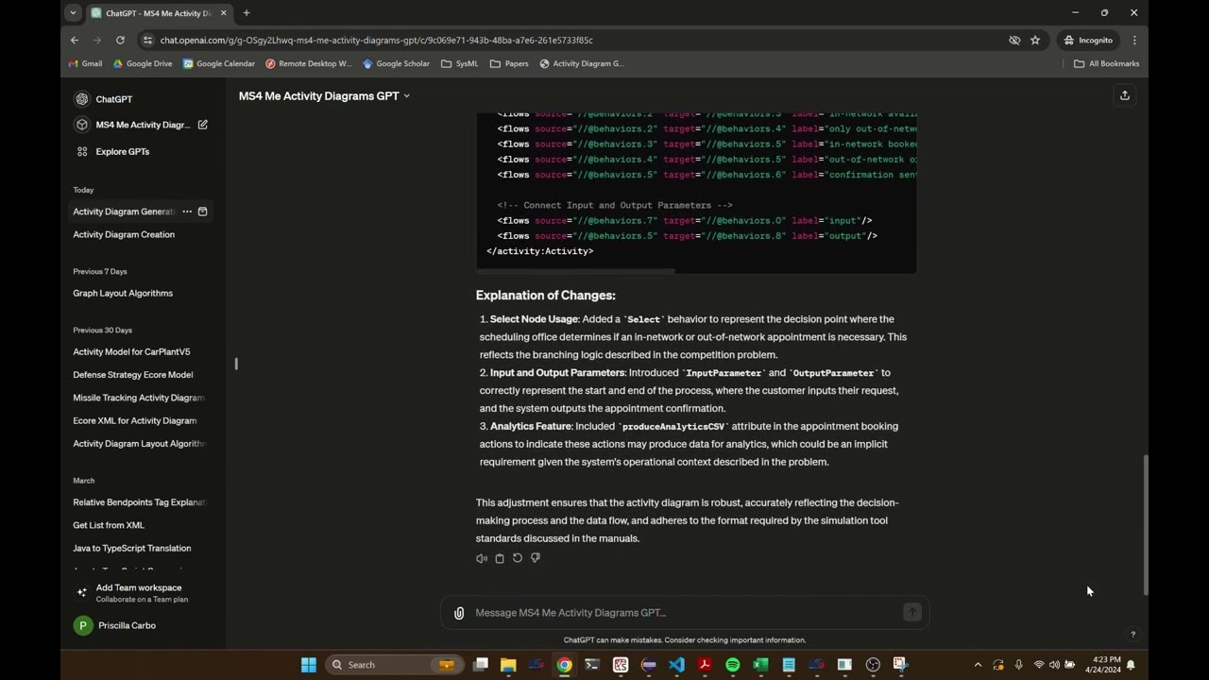Click the share chat icon at top right
The width and height of the screenshot is (1209, 680).
click(1124, 95)
